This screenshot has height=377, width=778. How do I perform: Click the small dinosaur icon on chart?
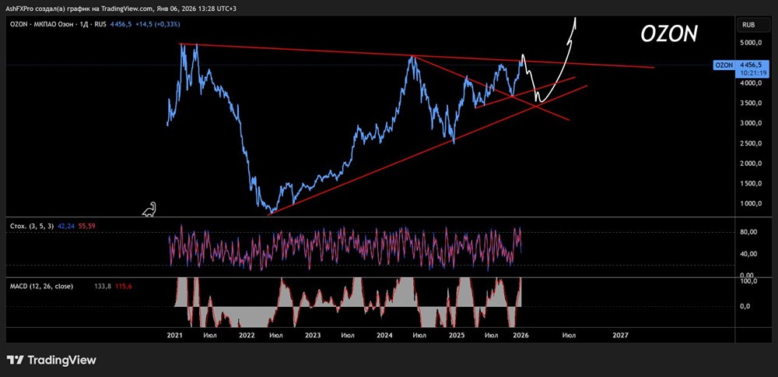149,210
